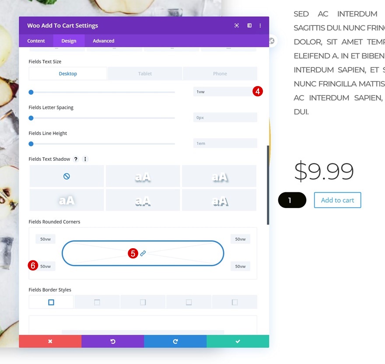Click the Fields Text Size 1vw input
Viewport: 385px width, 364px height.
[222, 92]
